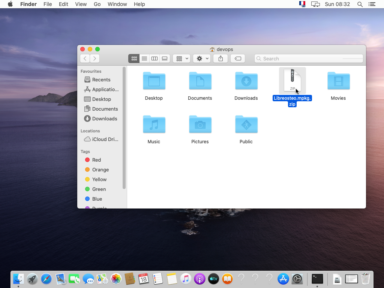Screen dimensions: 384x288
Task: Switch Finder to column view
Action: (x=154, y=58)
